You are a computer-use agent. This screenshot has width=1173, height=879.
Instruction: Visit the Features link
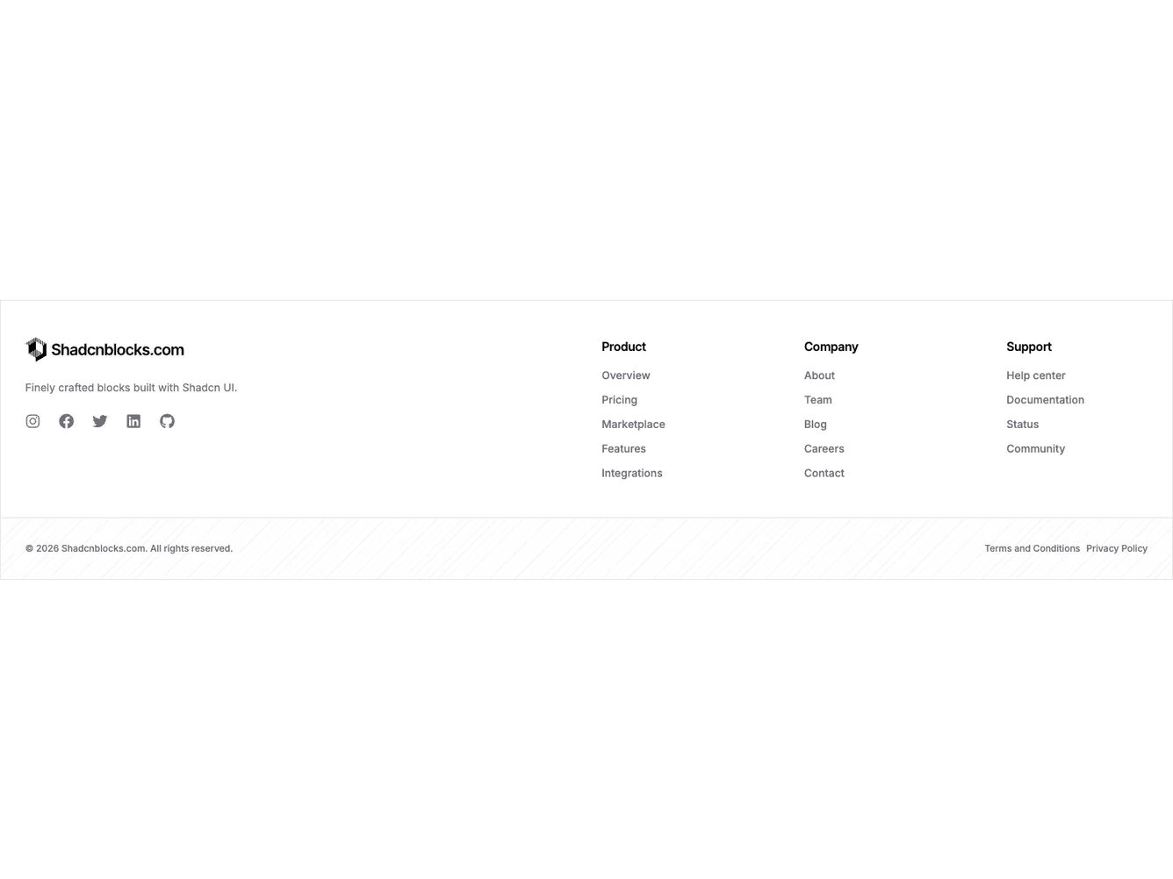click(x=623, y=449)
